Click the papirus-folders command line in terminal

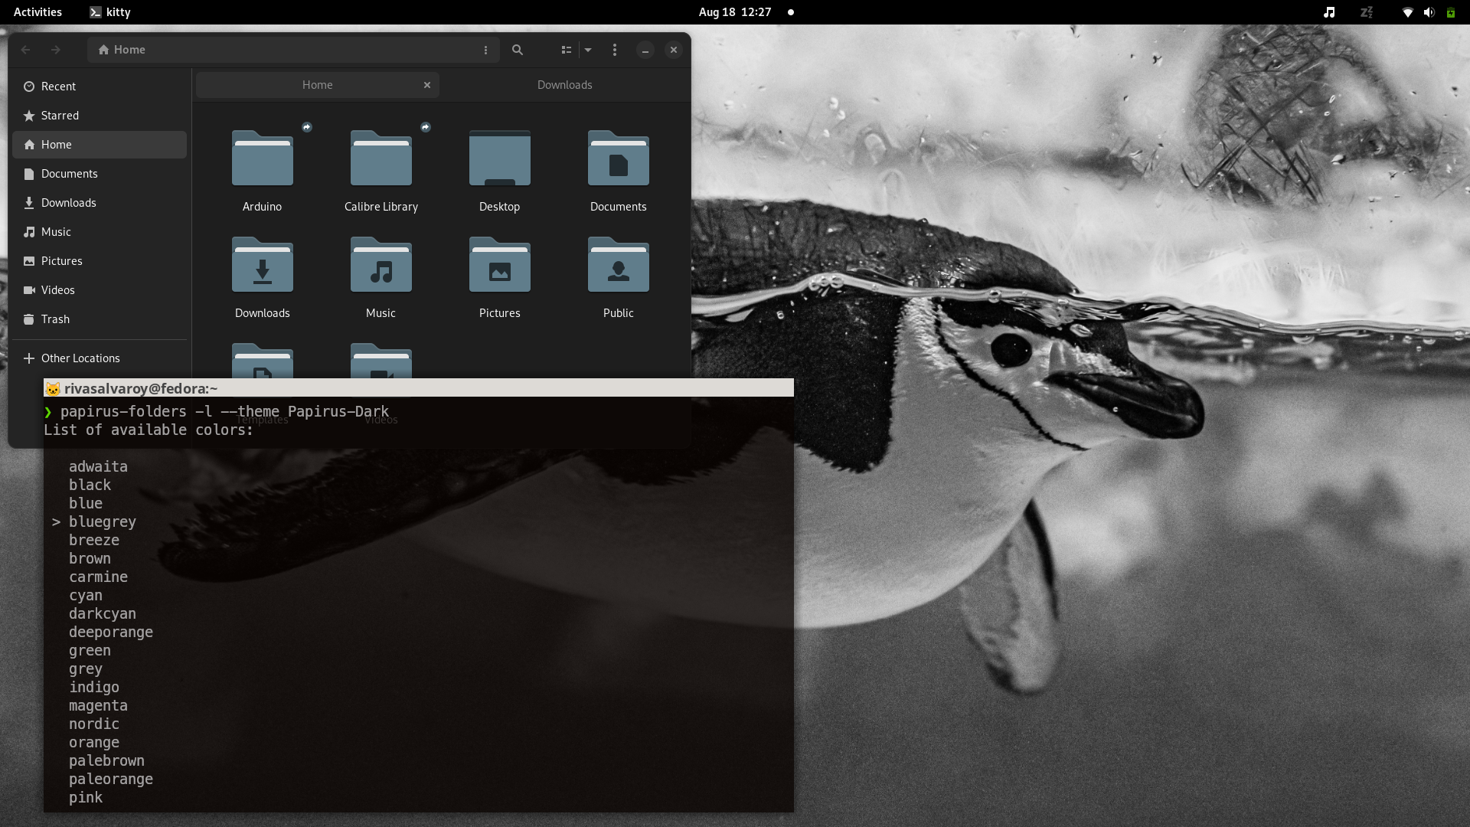click(224, 411)
